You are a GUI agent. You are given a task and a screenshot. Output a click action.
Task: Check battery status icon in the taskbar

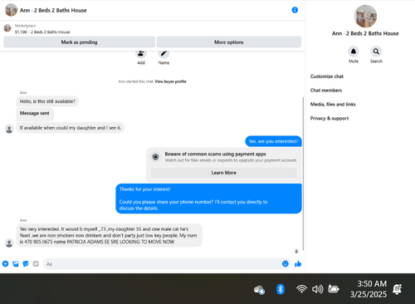(x=334, y=289)
